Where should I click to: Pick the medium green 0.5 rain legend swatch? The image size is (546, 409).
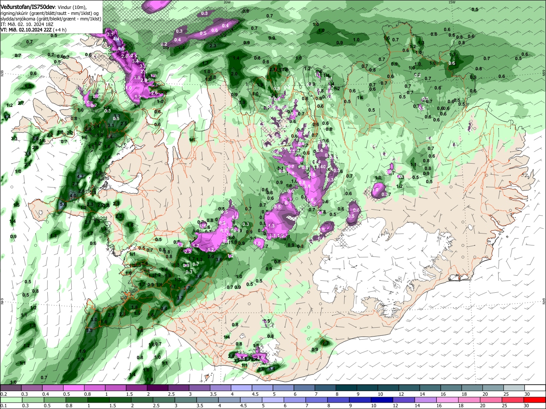[55, 400]
